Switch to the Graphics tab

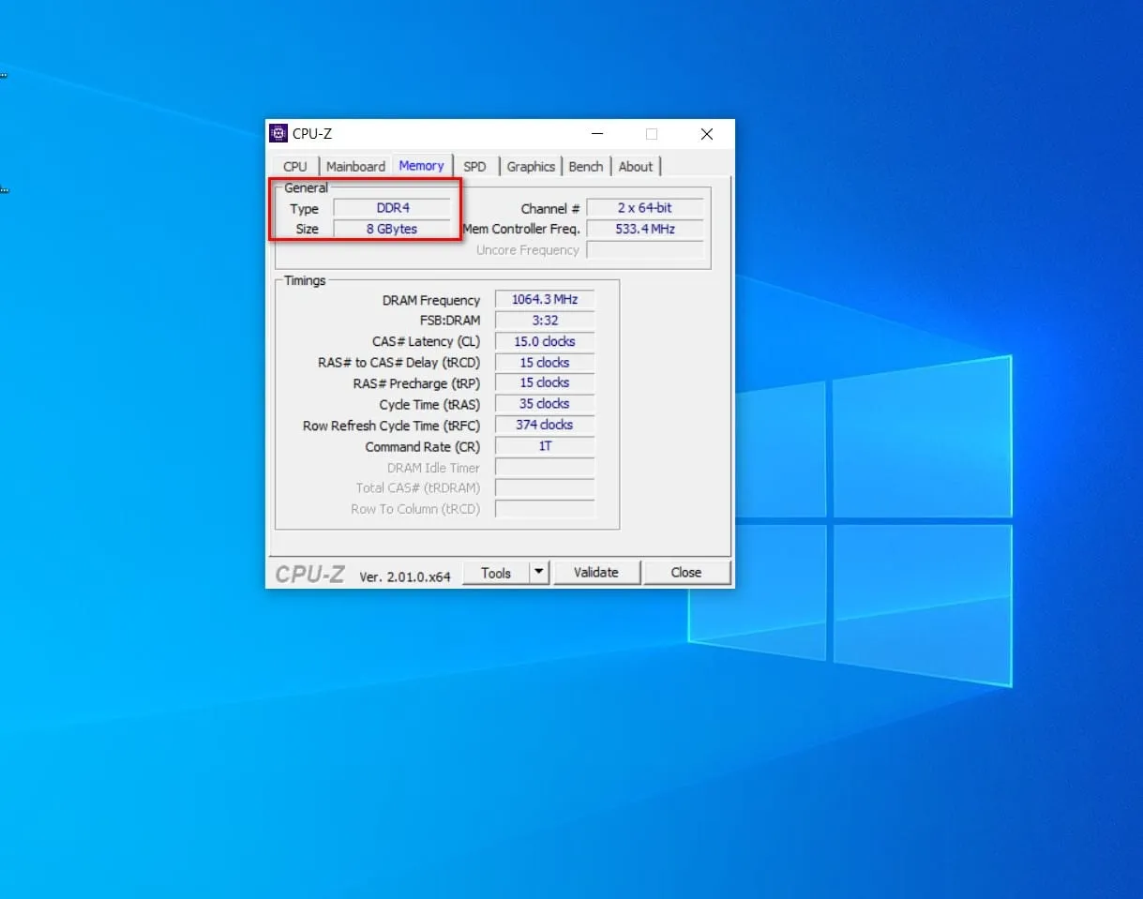tap(531, 167)
